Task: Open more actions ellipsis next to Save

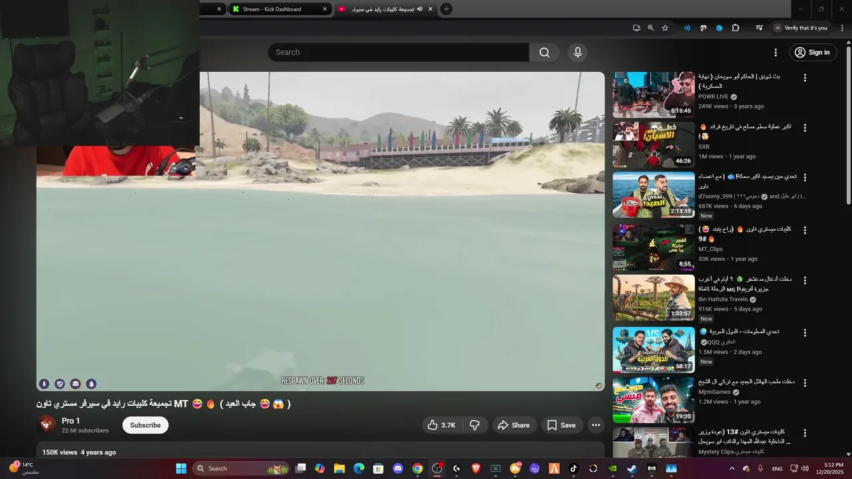Action: point(596,425)
